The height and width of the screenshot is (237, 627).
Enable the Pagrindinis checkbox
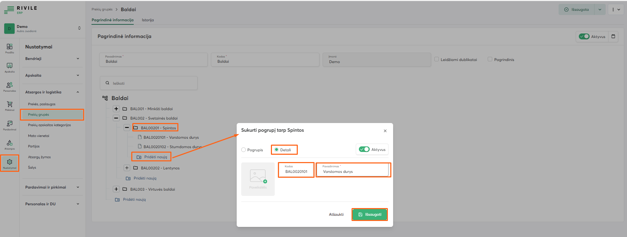pos(490,59)
